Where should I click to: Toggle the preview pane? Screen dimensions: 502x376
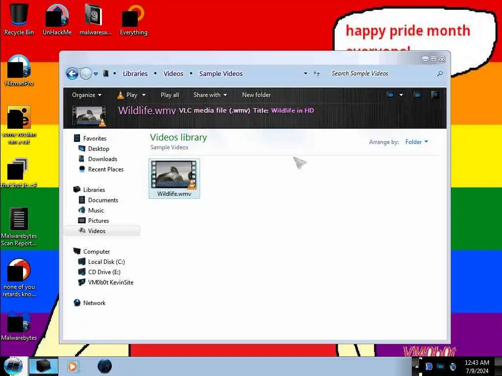tap(417, 94)
